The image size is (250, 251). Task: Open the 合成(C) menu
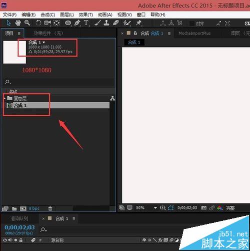(x=48, y=15)
